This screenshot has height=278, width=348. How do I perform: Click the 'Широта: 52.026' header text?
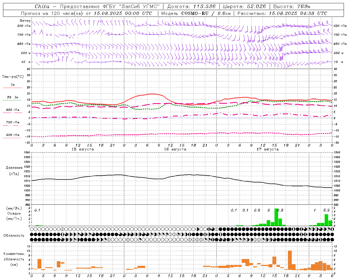point(244,7)
